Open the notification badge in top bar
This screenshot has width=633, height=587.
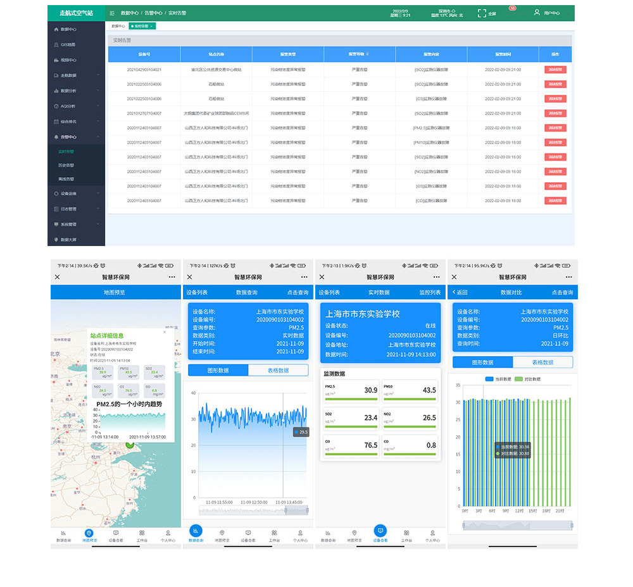coord(512,8)
